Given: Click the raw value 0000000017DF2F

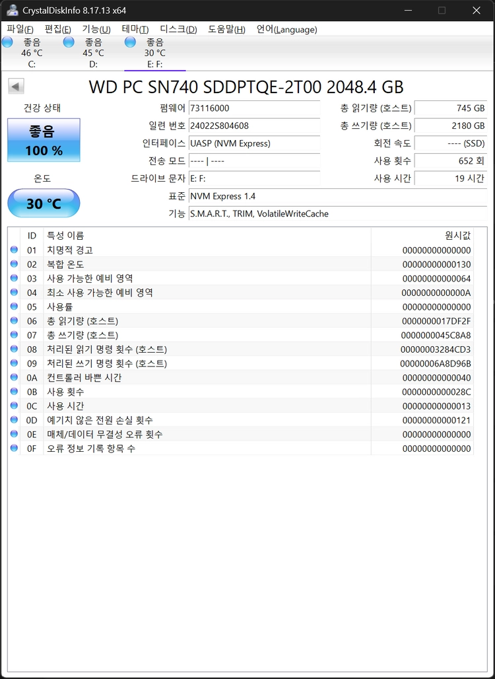Looking at the screenshot, I should point(436,321).
